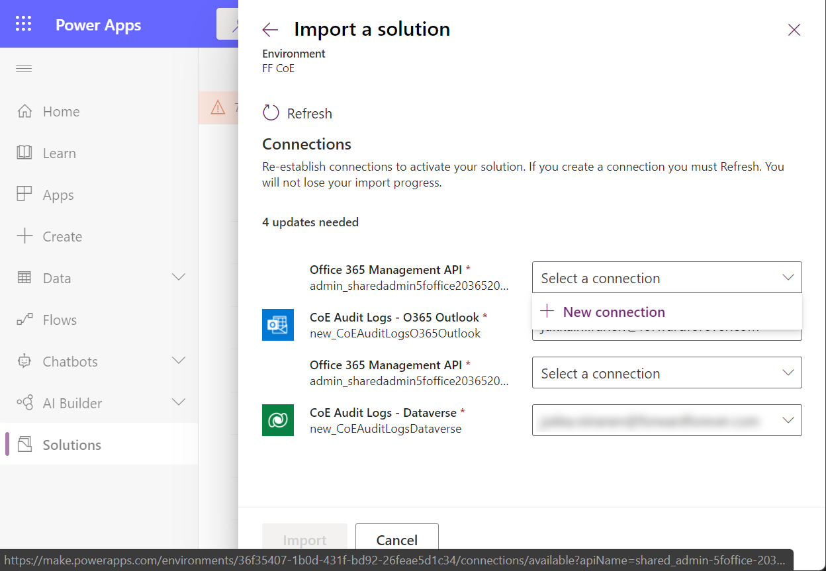The height and width of the screenshot is (571, 826).
Task: Collapse the sidebar with the hamburger toggle
Action: pyautogui.click(x=23, y=68)
